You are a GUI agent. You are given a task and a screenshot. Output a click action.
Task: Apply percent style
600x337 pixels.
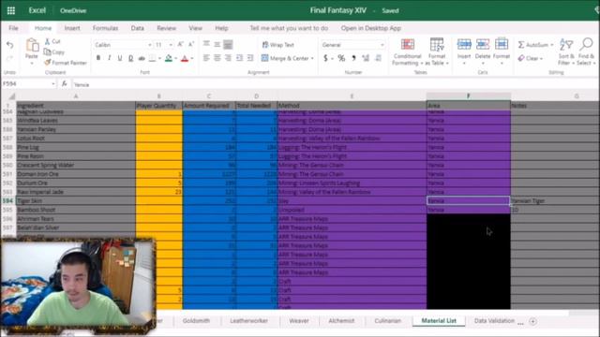(x=341, y=58)
